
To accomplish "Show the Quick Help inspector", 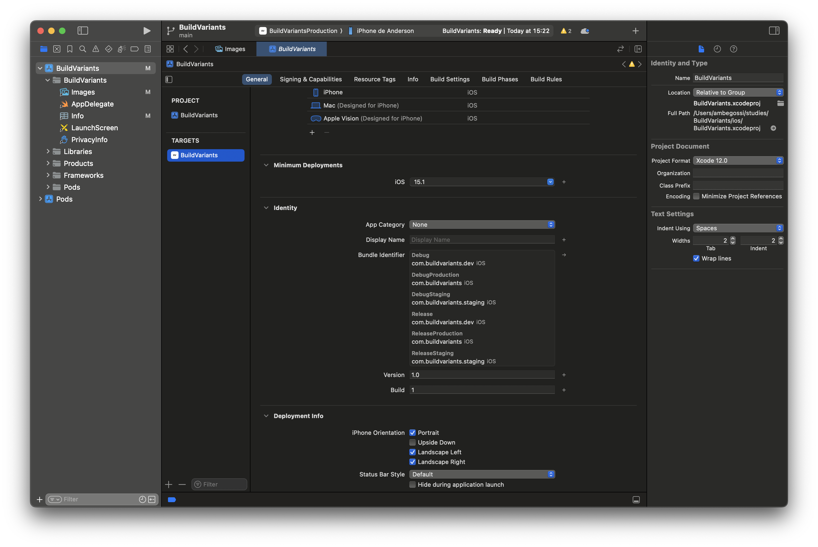I will pos(733,49).
